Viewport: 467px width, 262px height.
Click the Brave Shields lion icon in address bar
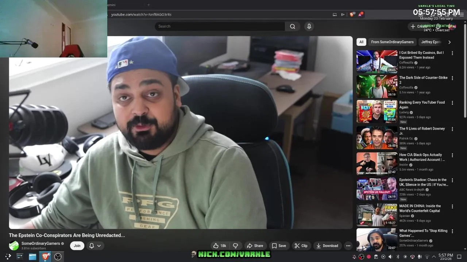352,15
